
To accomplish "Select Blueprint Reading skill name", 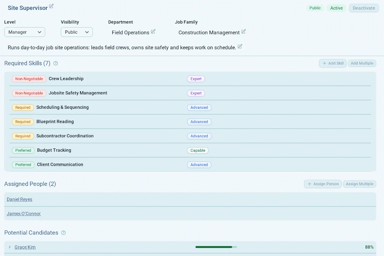I will [x=55, y=122].
